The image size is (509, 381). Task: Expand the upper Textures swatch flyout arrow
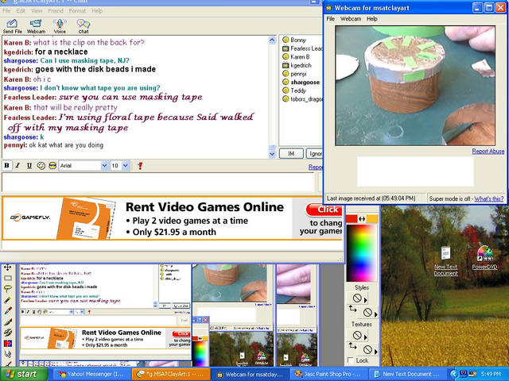click(366, 337)
